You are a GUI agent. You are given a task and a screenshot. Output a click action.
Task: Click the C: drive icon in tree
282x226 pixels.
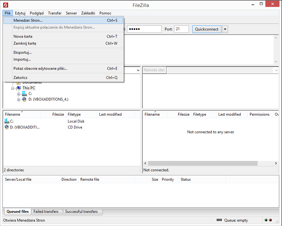coord(24,94)
